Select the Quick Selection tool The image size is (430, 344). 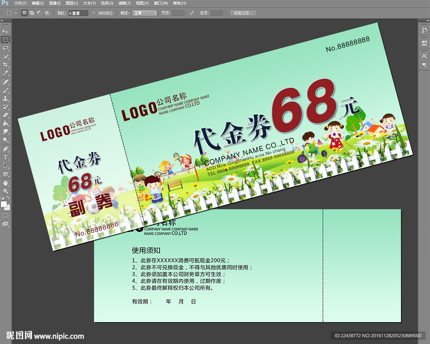pyautogui.click(x=5, y=56)
